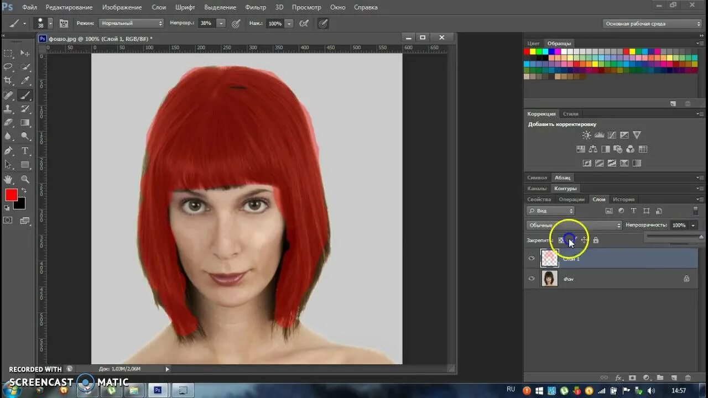Click the red foreground color swatch
The height and width of the screenshot is (398, 708).
click(11, 195)
